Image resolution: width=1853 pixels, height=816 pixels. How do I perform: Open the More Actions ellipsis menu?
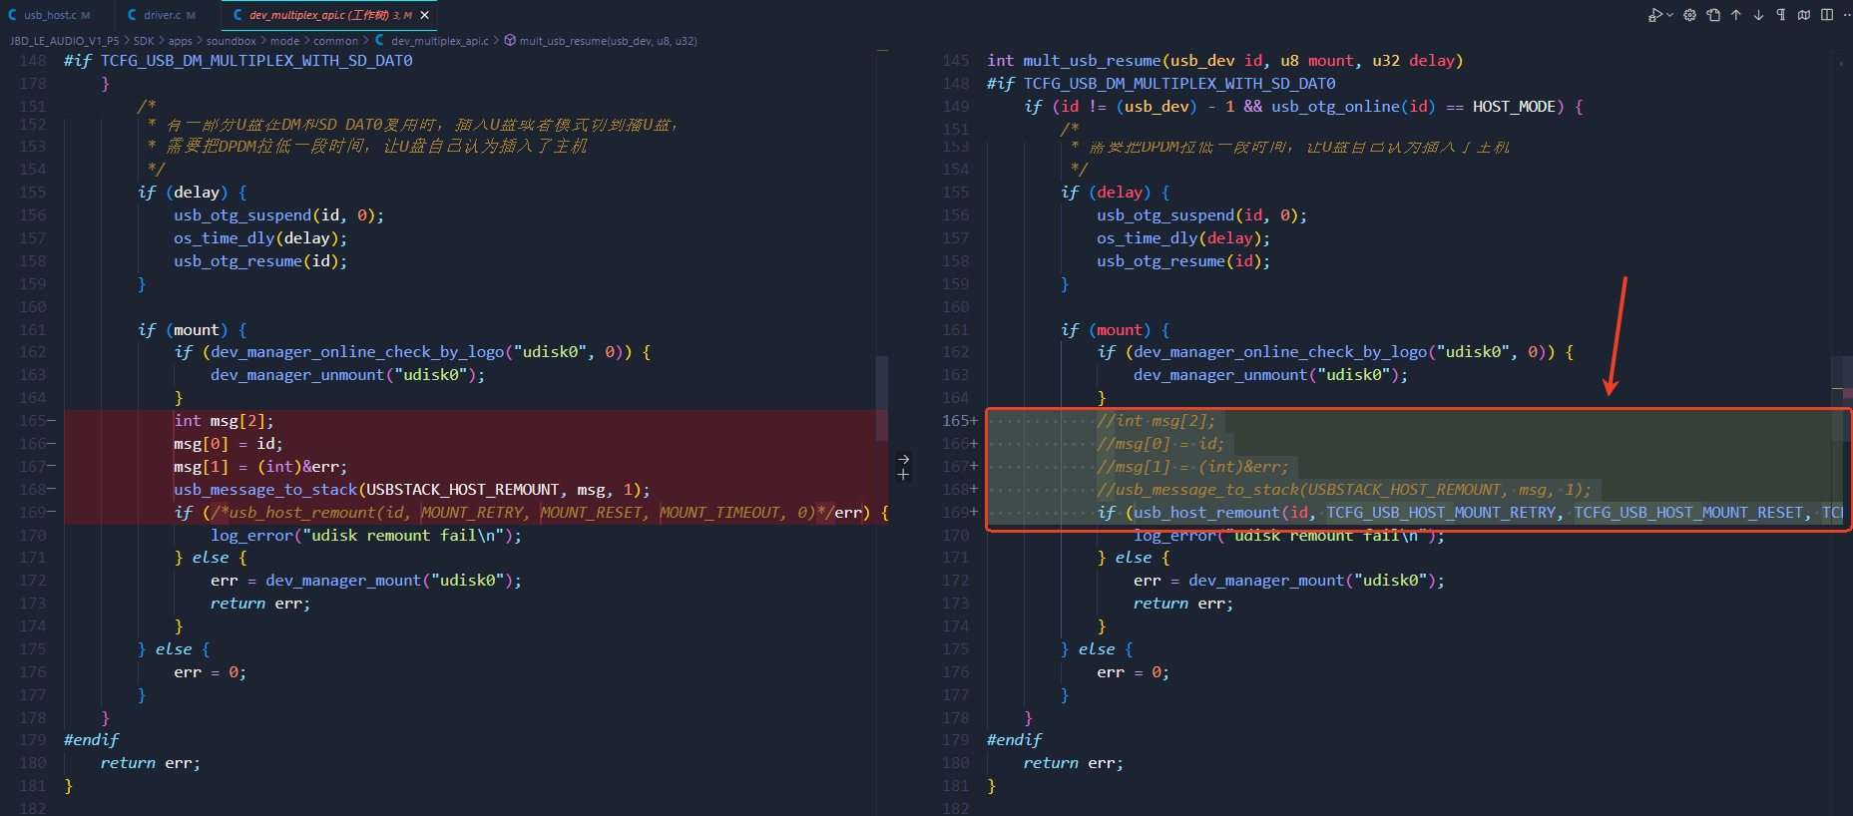point(1847,15)
